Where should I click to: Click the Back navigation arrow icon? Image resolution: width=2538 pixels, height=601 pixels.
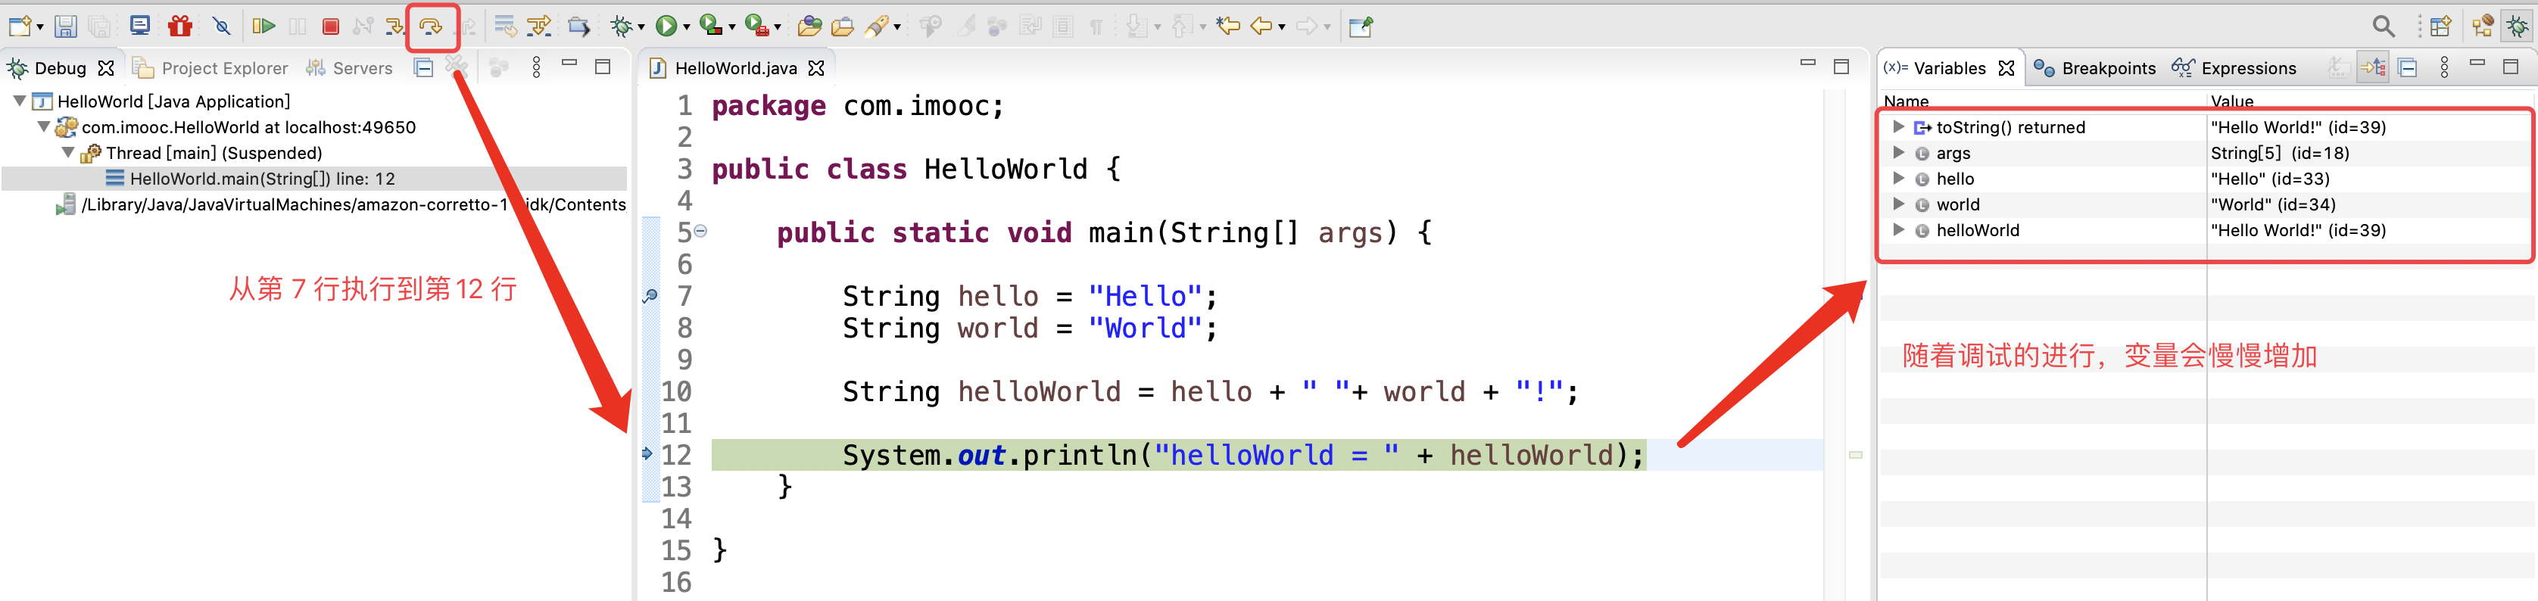1260,26
